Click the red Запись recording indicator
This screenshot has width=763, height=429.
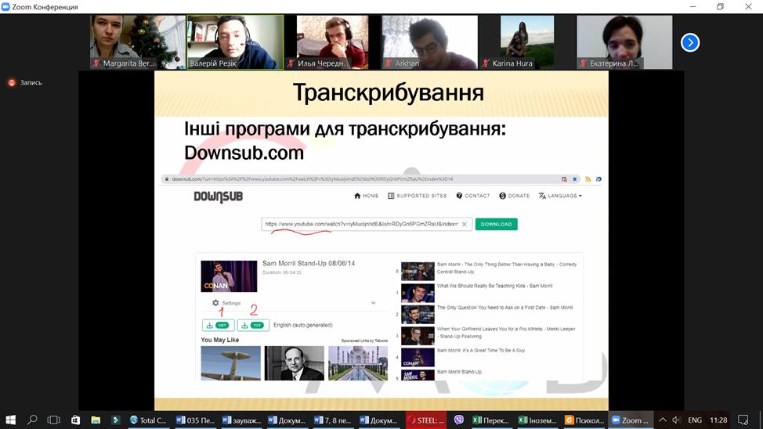pos(25,82)
